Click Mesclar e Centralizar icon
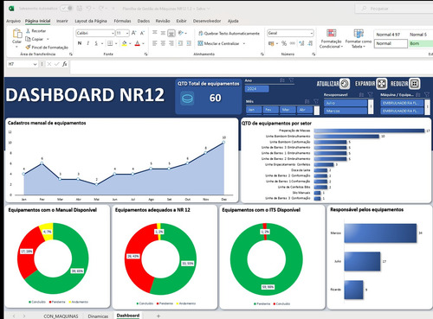 point(200,43)
